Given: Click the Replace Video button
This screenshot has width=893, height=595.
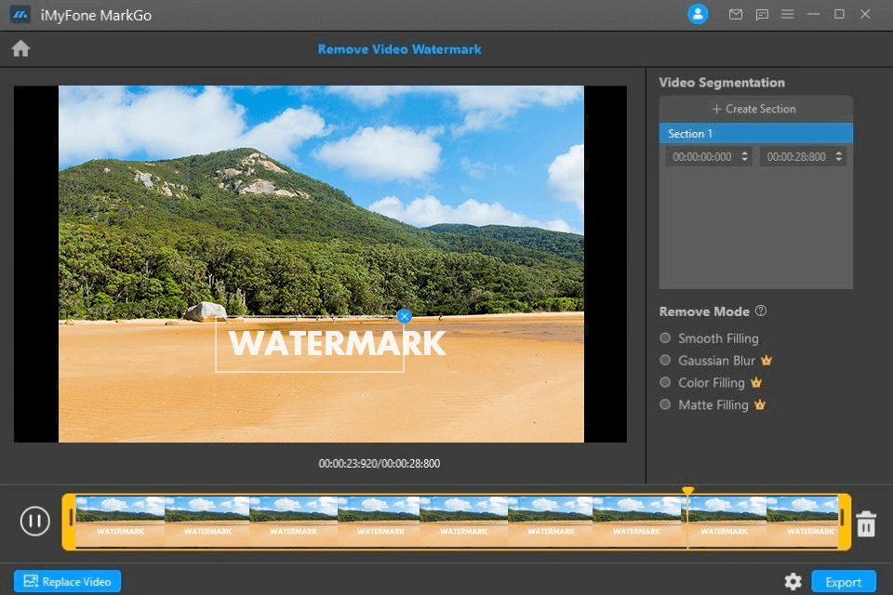Looking at the screenshot, I should click(66, 580).
